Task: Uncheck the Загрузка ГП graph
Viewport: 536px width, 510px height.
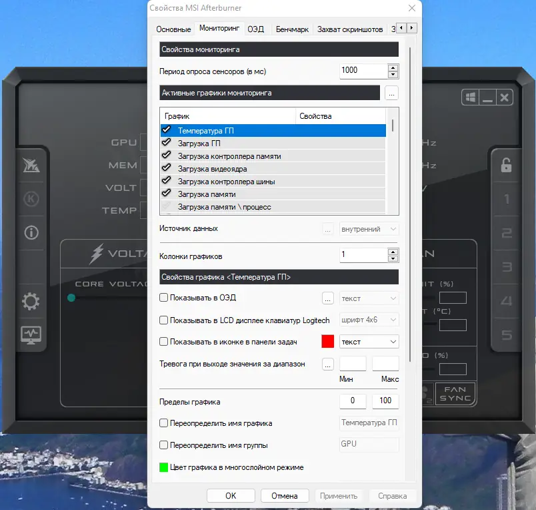Action: pyautogui.click(x=167, y=142)
